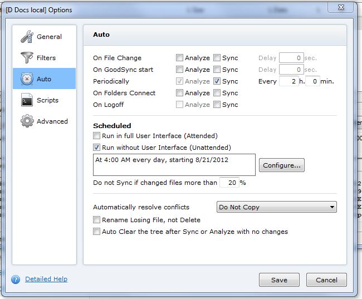Check Sync for On Logoff
This screenshot has height=299, width=362.
pos(217,105)
